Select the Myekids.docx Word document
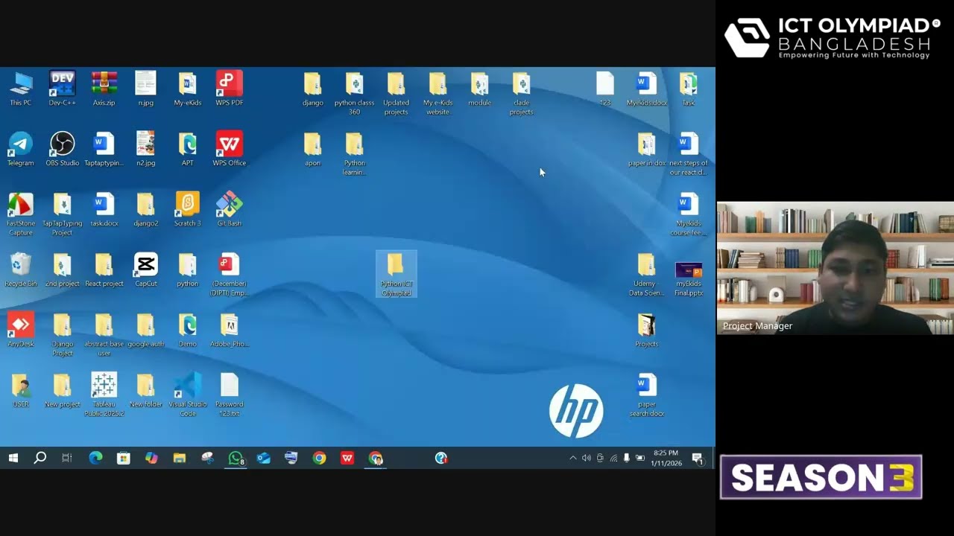 click(647, 89)
